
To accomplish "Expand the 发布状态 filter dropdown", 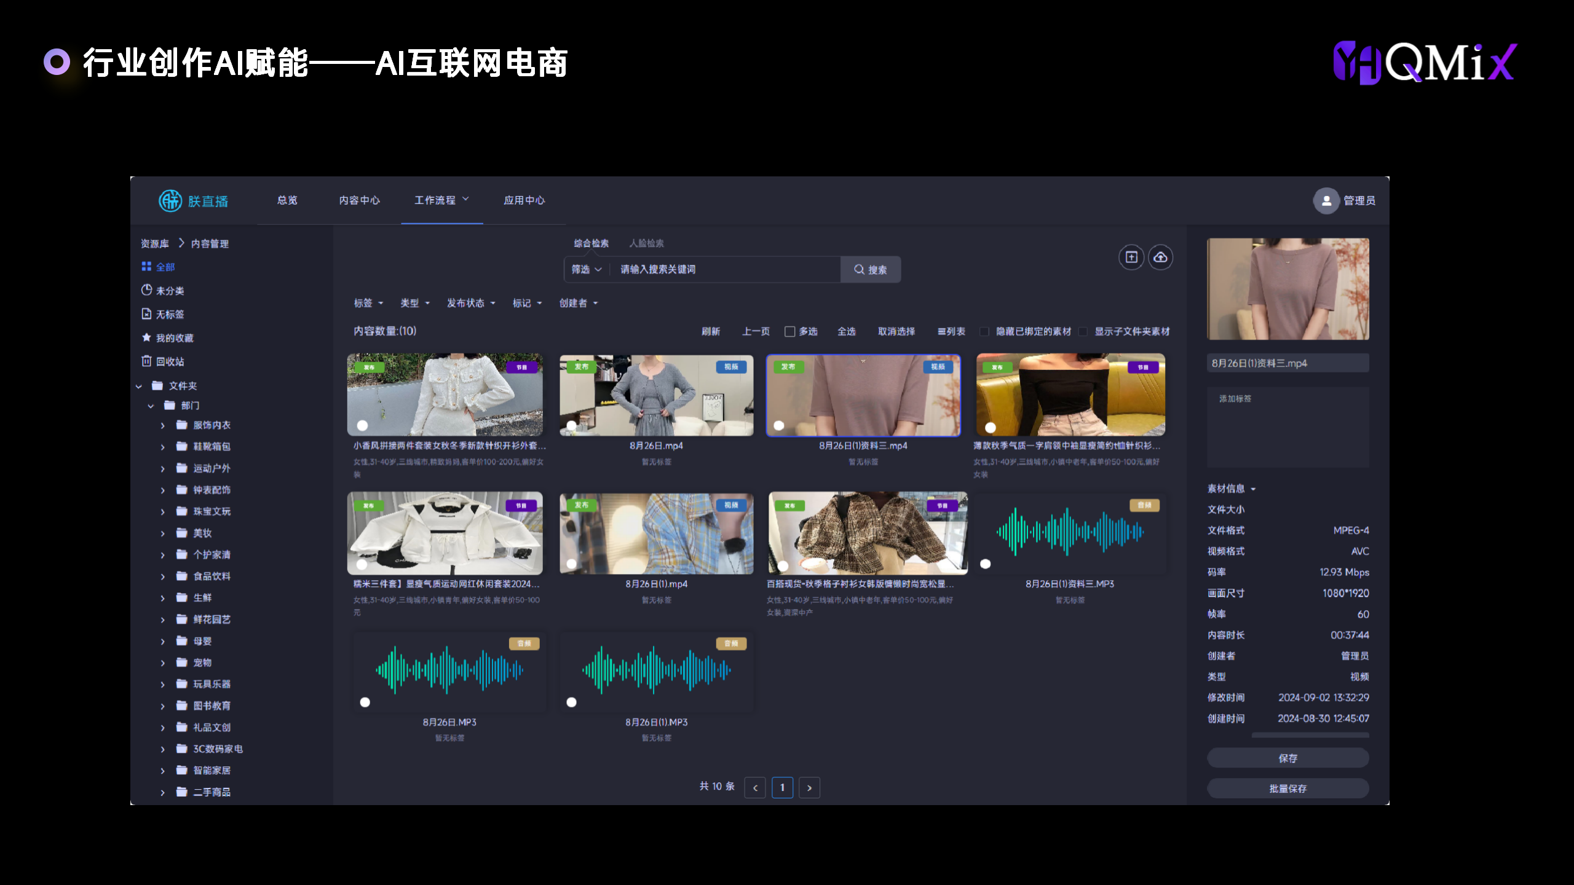I will coord(471,303).
